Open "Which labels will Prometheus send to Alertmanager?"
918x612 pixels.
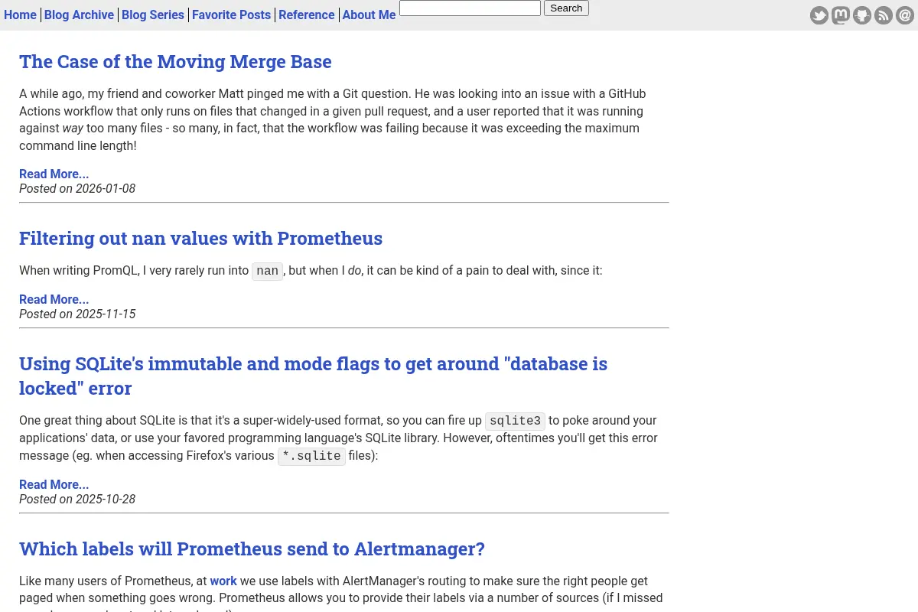[x=252, y=549]
